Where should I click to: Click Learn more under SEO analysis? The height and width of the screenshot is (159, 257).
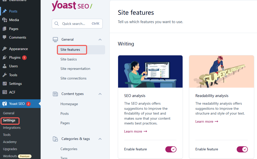[x=136, y=132]
